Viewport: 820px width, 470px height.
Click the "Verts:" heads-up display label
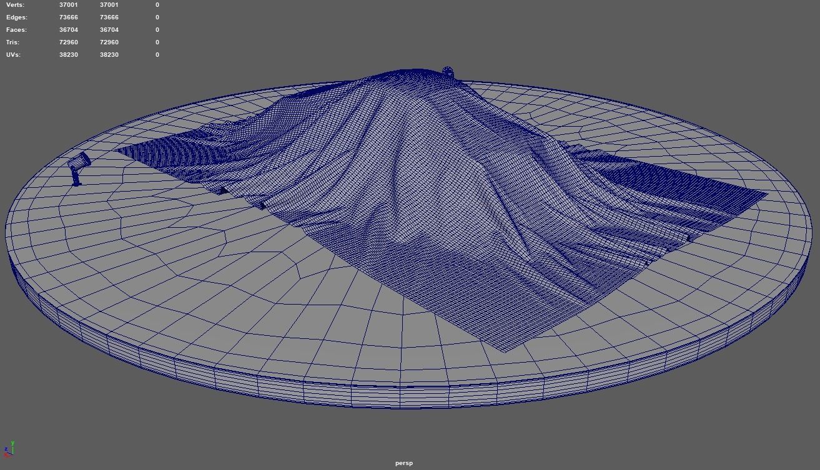pyautogui.click(x=15, y=5)
